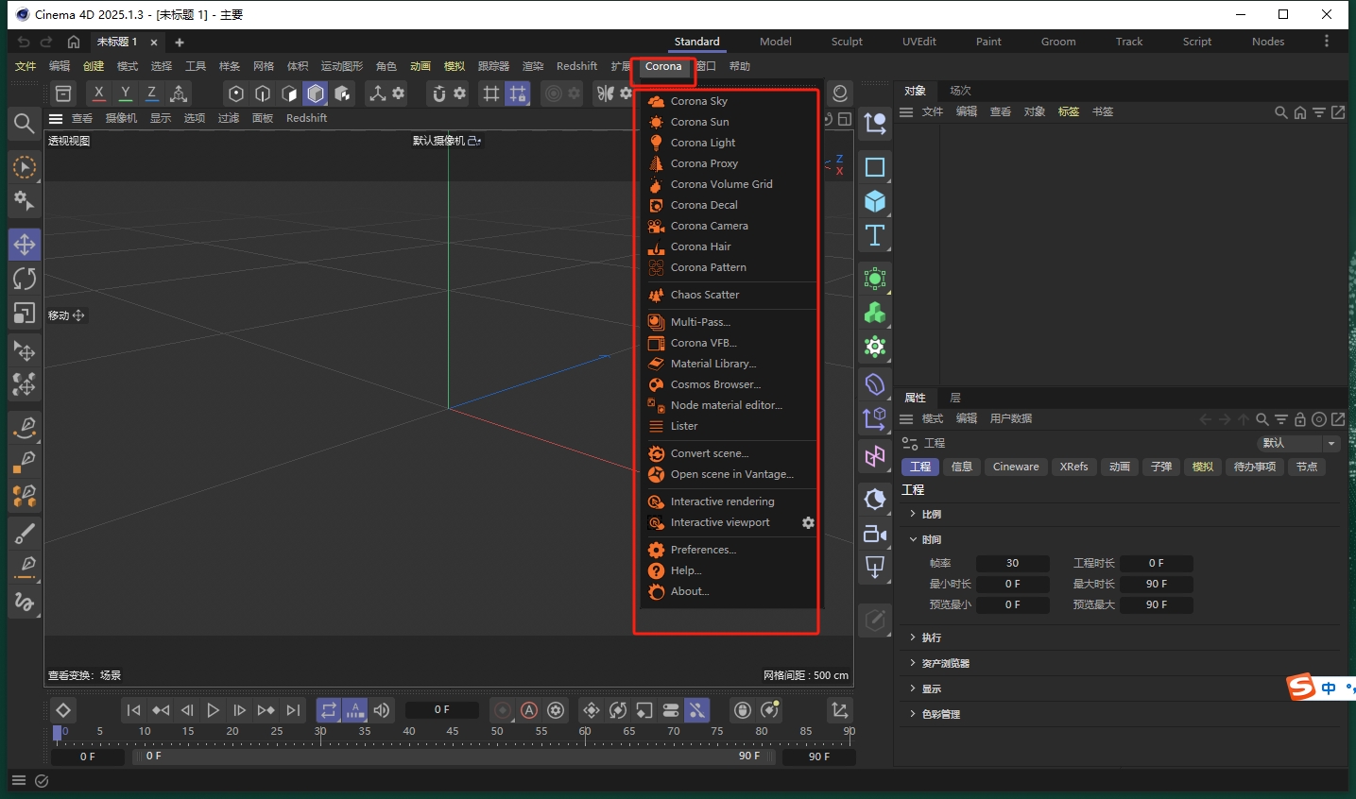Click the current frame field above timeline
1356x799 pixels.
click(x=442, y=710)
